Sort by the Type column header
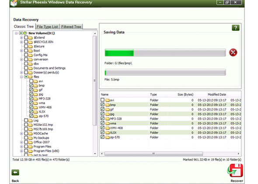 (x=153, y=94)
